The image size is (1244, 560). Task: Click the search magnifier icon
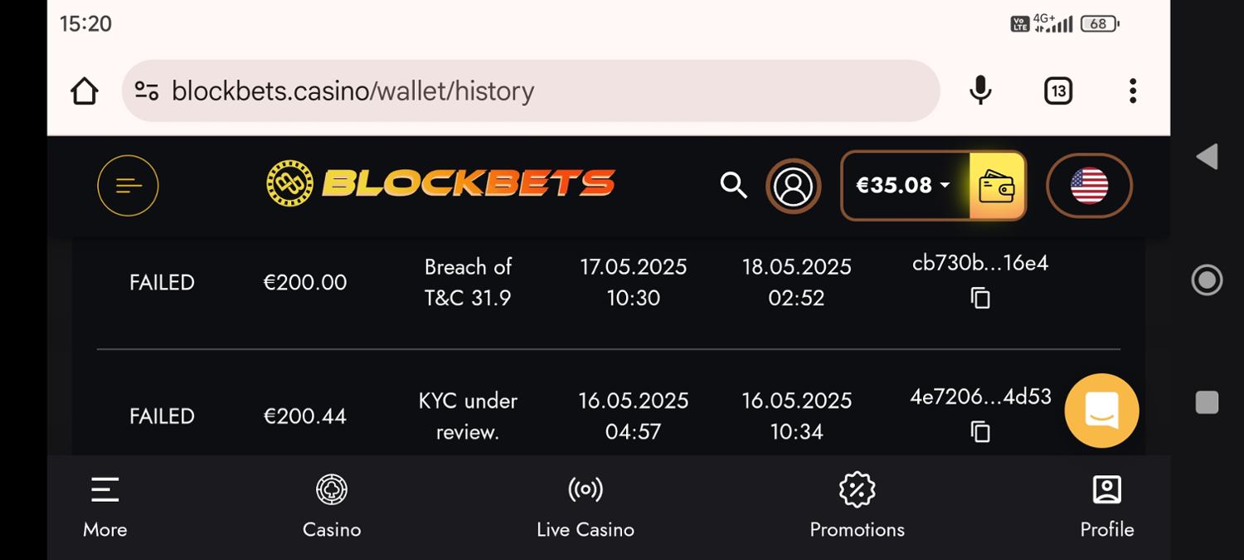(x=733, y=185)
